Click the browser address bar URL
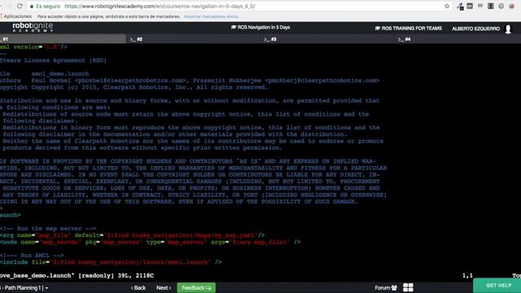Screen dimensions: 521x293 point(160,7)
